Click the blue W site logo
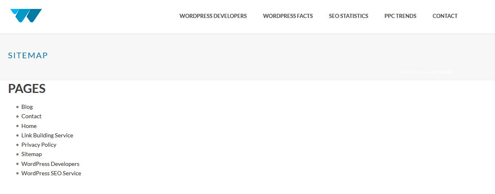The image size is (495, 194). [26, 16]
